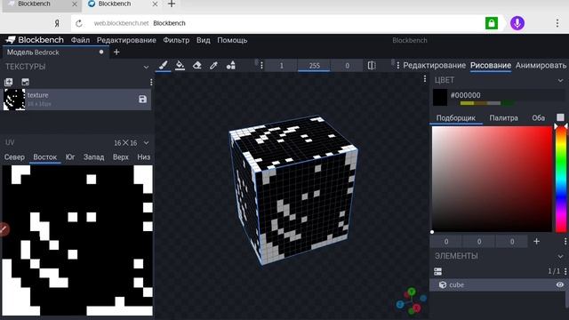Viewport: 569px width, 320px height.
Task: Open the textures panel options dots
Action: tap(151, 83)
